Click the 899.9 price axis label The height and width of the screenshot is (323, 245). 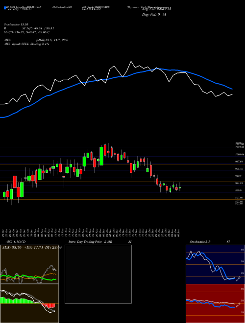(x=239, y=190)
